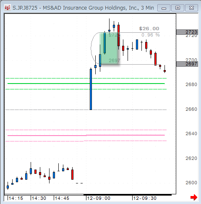Click the 2640 label on the price axis
The height and width of the screenshot is (204, 201).
191,133
